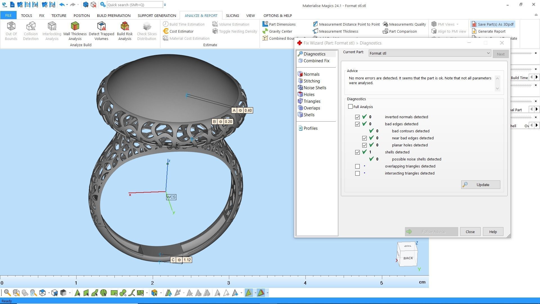Screen dimensions: 540x304
Task: Open the Current Part dropdown
Action: click(489, 53)
